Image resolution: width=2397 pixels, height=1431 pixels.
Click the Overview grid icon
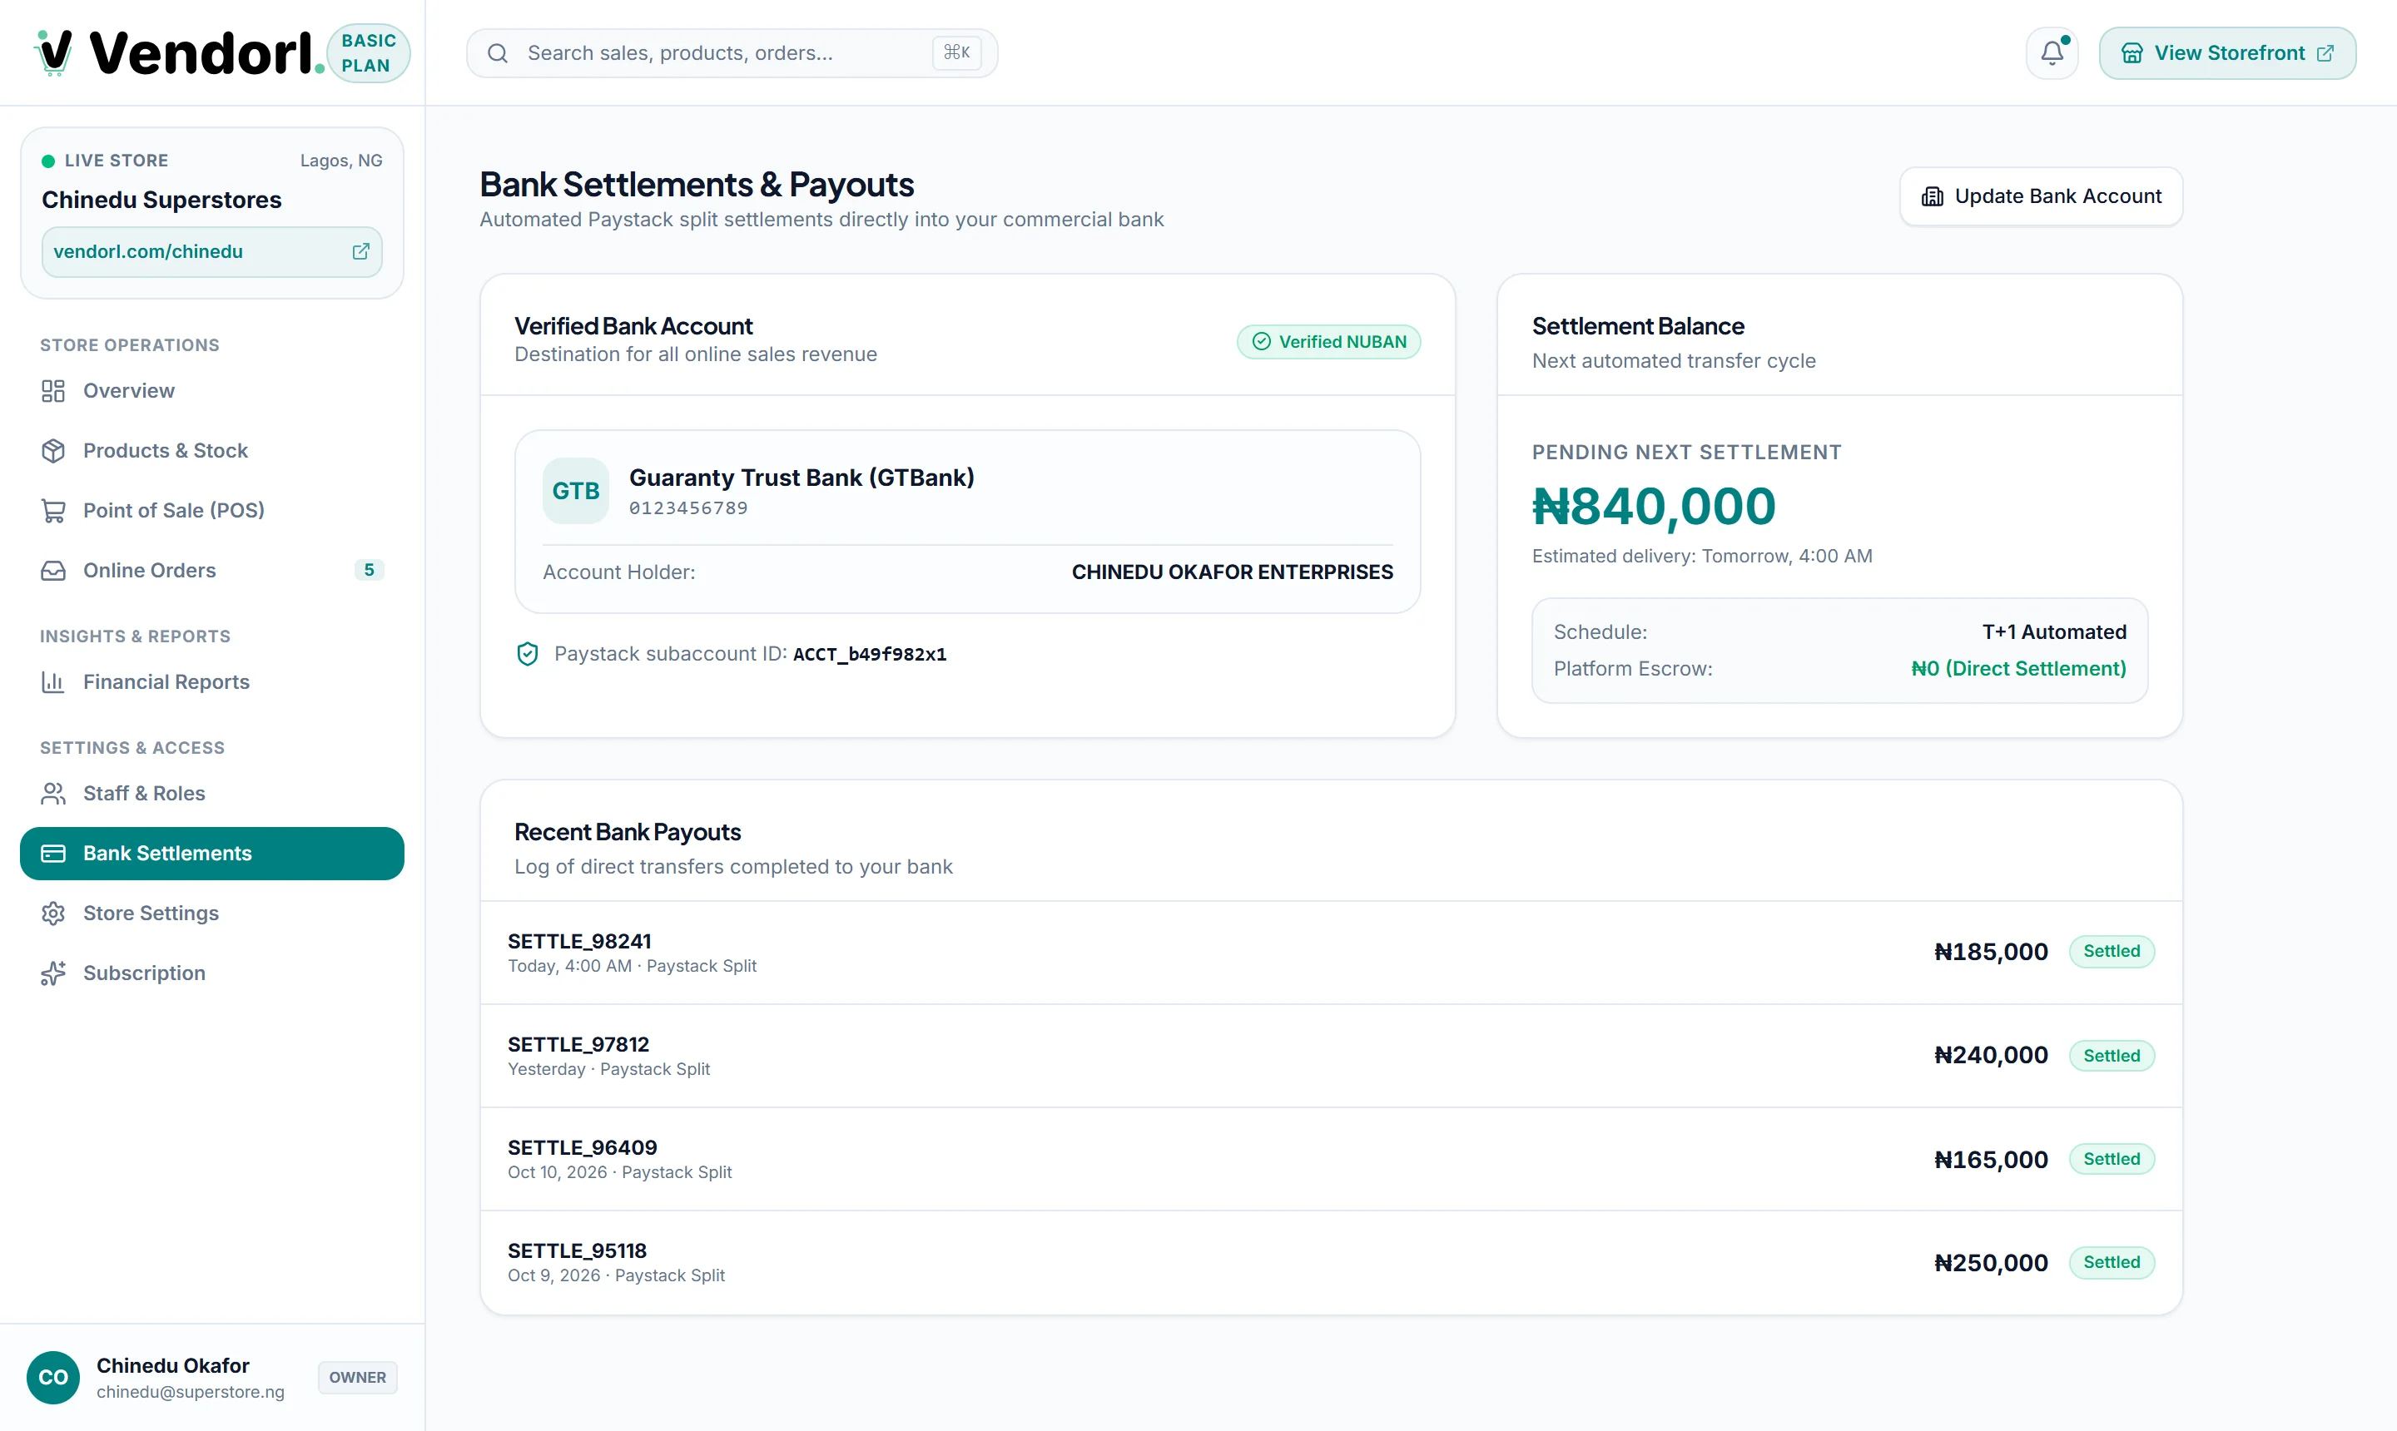click(53, 390)
